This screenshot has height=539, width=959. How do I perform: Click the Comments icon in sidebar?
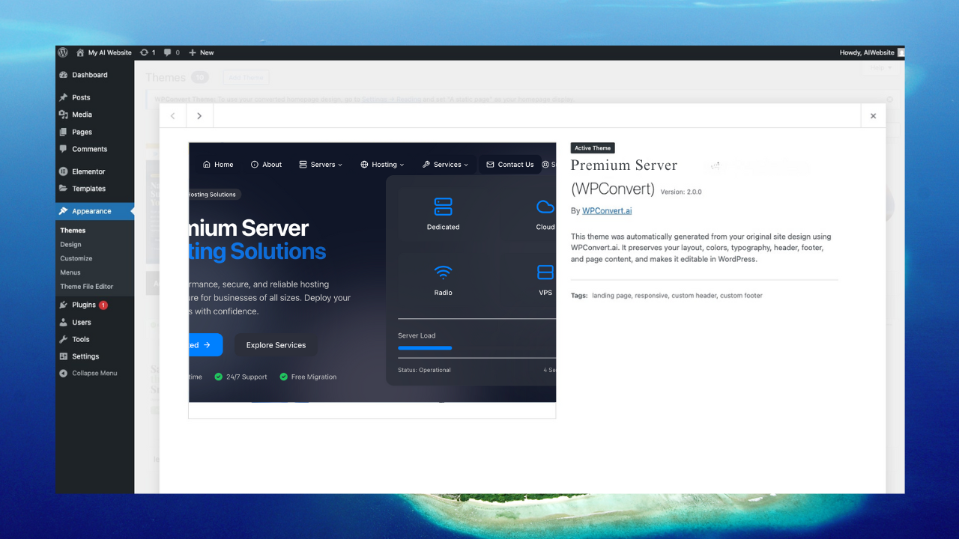(64, 149)
